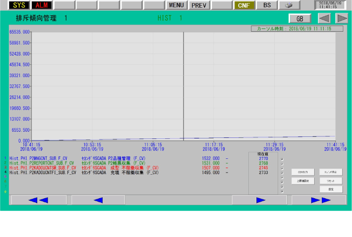Click current value 2745
The image size is (352, 237).
(x=263, y=168)
